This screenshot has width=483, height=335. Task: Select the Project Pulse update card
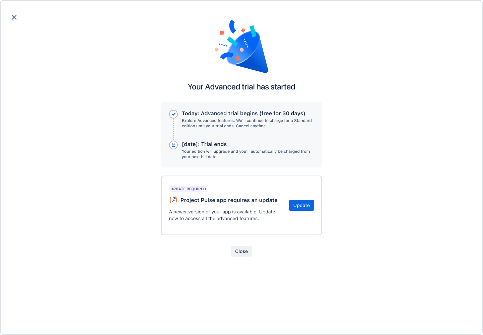[x=241, y=205]
